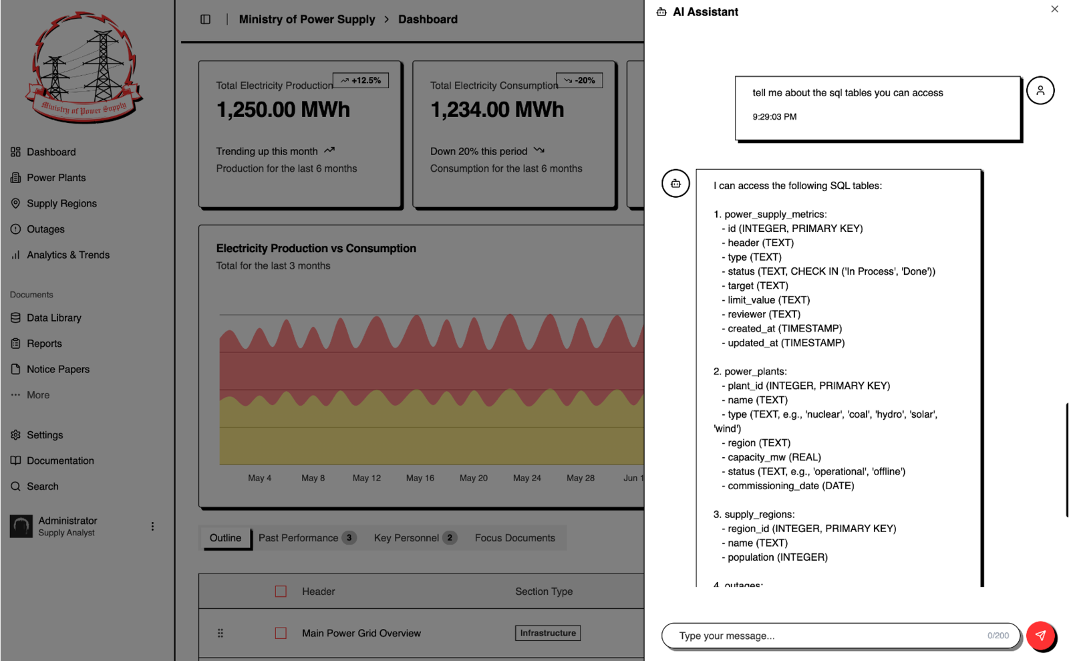Click the Outages clock icon
This screenshot has height=661, width=1069.
click(x=15, y=229)
